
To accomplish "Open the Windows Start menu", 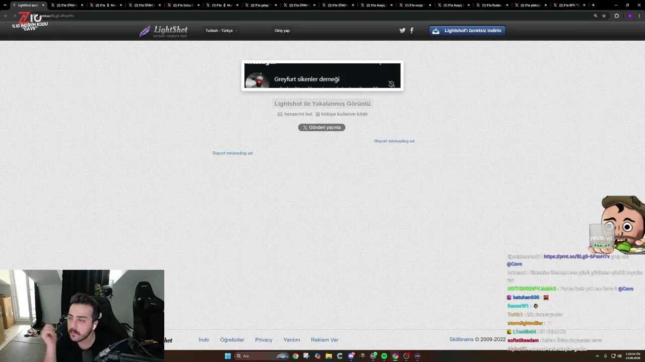I will pyautogui.click(x=228, y=356).
